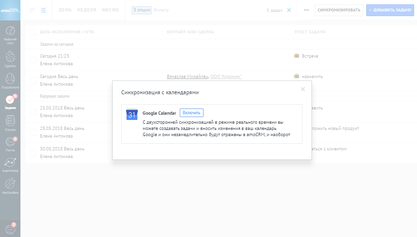This screenshot has width=417, height=237.
Task: Select checkbox for 30.05.2018 task
Action: click(x=33, y=153)
